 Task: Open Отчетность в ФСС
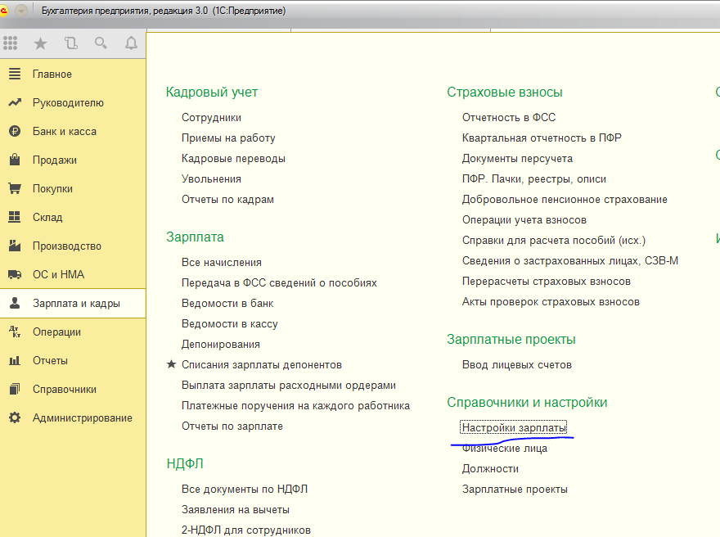[x=509, y=118]
